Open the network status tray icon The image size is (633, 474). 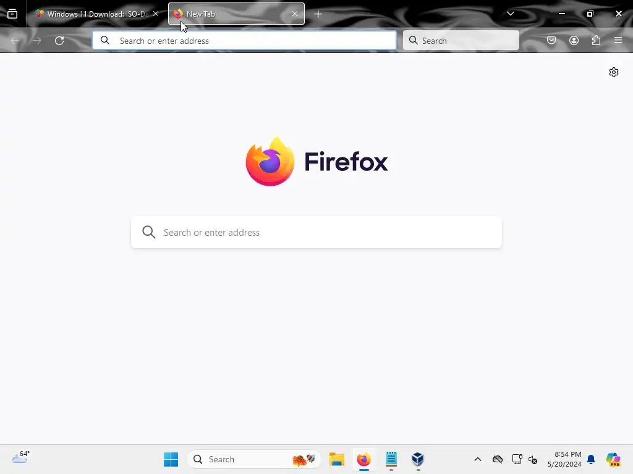(517, 459)
